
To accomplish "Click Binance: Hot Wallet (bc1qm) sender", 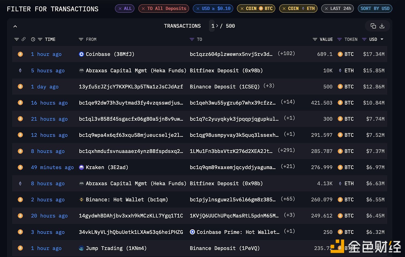I will tap(127, 199).
